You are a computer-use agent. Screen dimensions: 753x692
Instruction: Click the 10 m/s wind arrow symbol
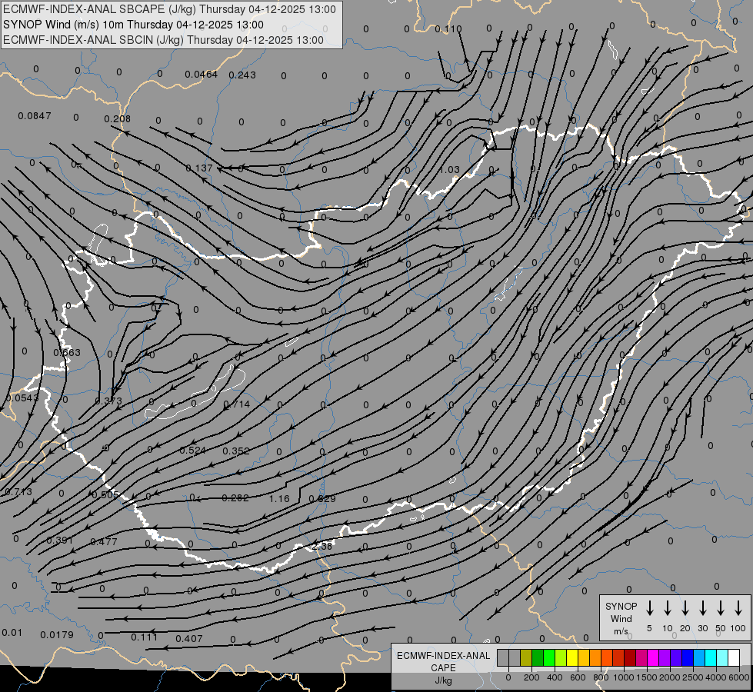[x=668, y=608]
